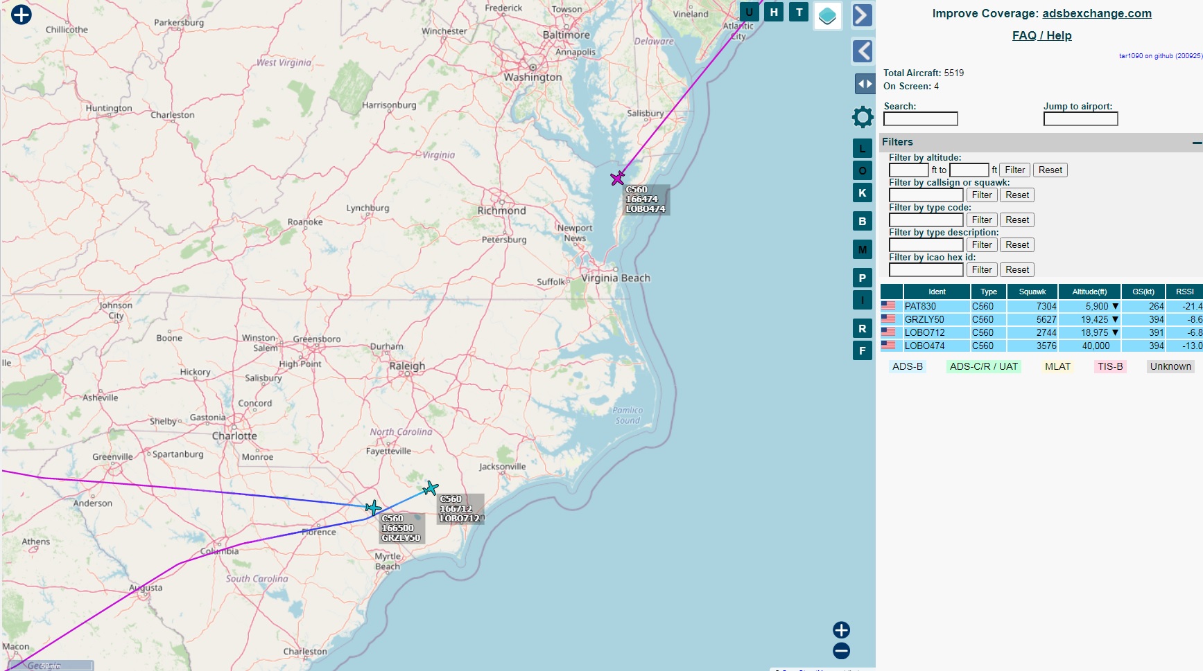Click the plus circle icon at top-left

[21, 14]
